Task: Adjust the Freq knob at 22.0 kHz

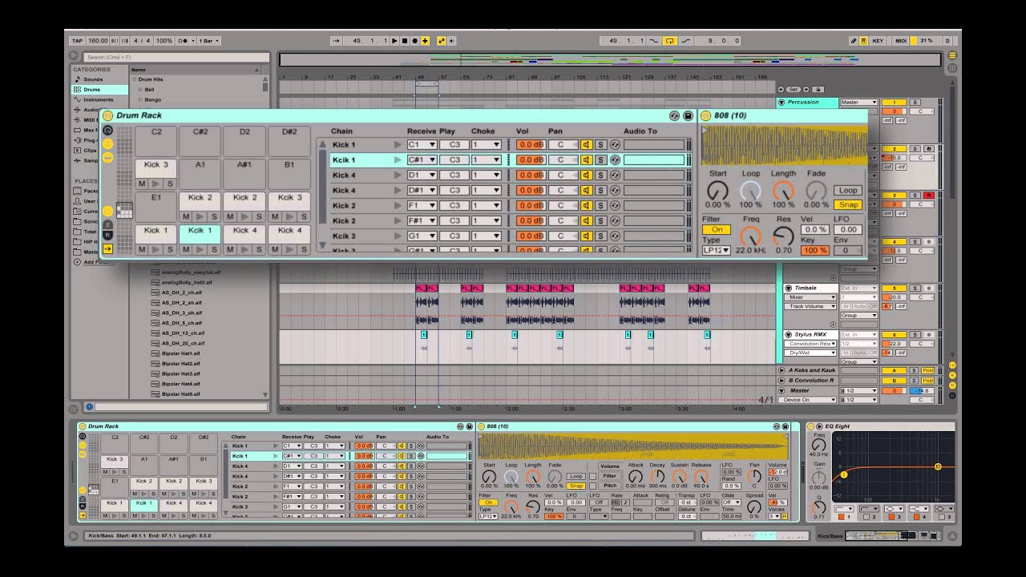Action: pos(750,236)
